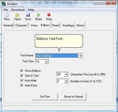Select the Balloon tab
The width and height of the screenshot is (118, 112).
coord(45,25)
